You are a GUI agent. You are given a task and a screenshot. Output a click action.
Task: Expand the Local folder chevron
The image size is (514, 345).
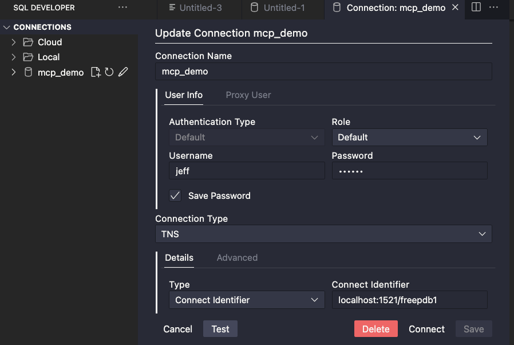point(13,57)
